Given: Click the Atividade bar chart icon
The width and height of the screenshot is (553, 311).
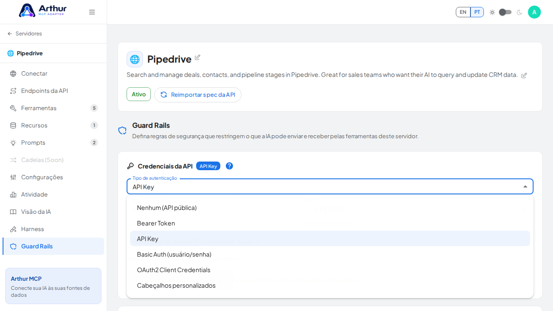Looking at the screenshot, I should point(13,194).
